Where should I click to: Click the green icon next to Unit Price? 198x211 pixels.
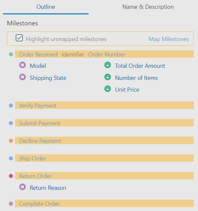[108, 89]
